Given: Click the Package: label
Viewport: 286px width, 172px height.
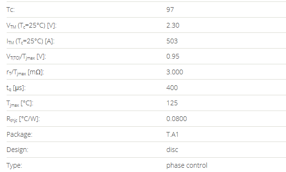Looking at the screenshot, I should 20,135.
